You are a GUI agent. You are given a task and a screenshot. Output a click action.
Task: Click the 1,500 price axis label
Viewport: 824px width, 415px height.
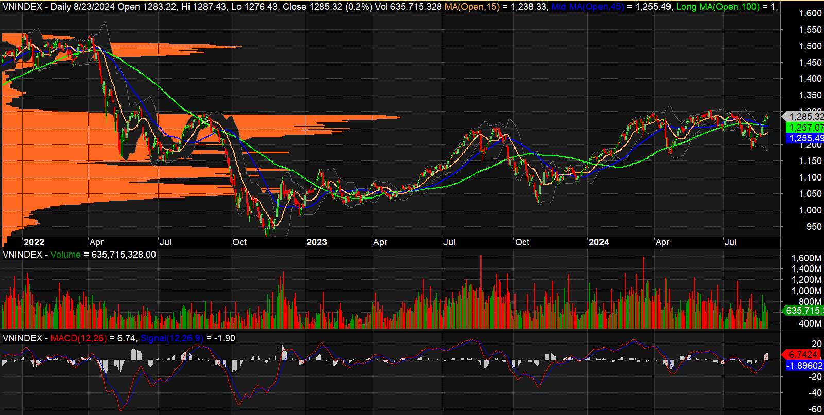pos(810,46)
